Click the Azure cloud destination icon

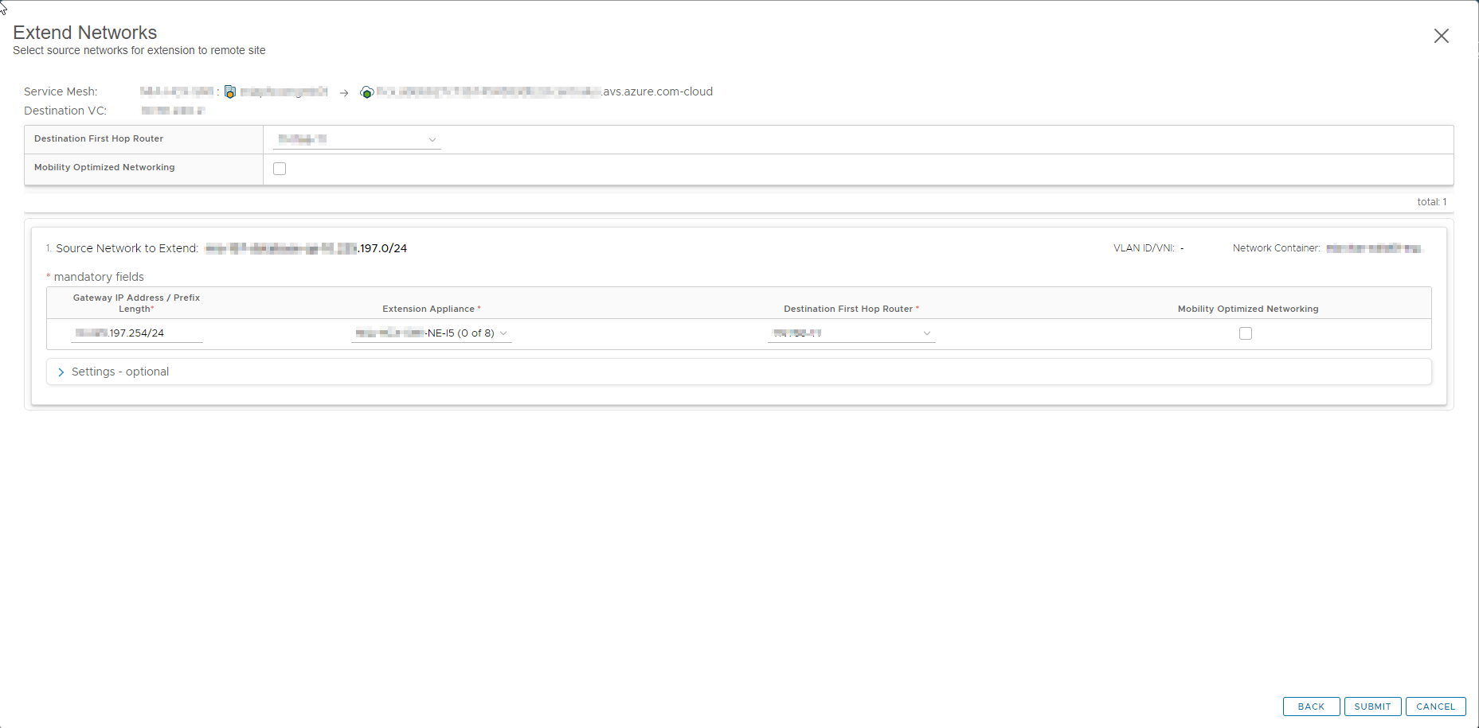[x=367, y=92]
